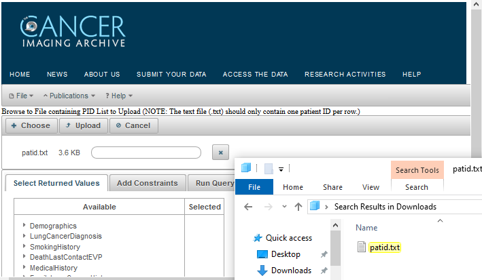Click the pin icon beside Downloads
This screenshot has width=482, height=280.
324,271
